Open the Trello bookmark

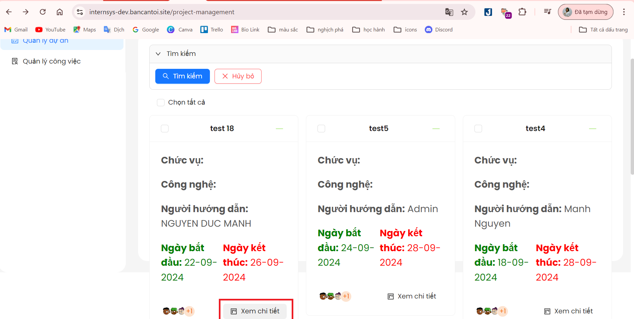click(212, 29)
